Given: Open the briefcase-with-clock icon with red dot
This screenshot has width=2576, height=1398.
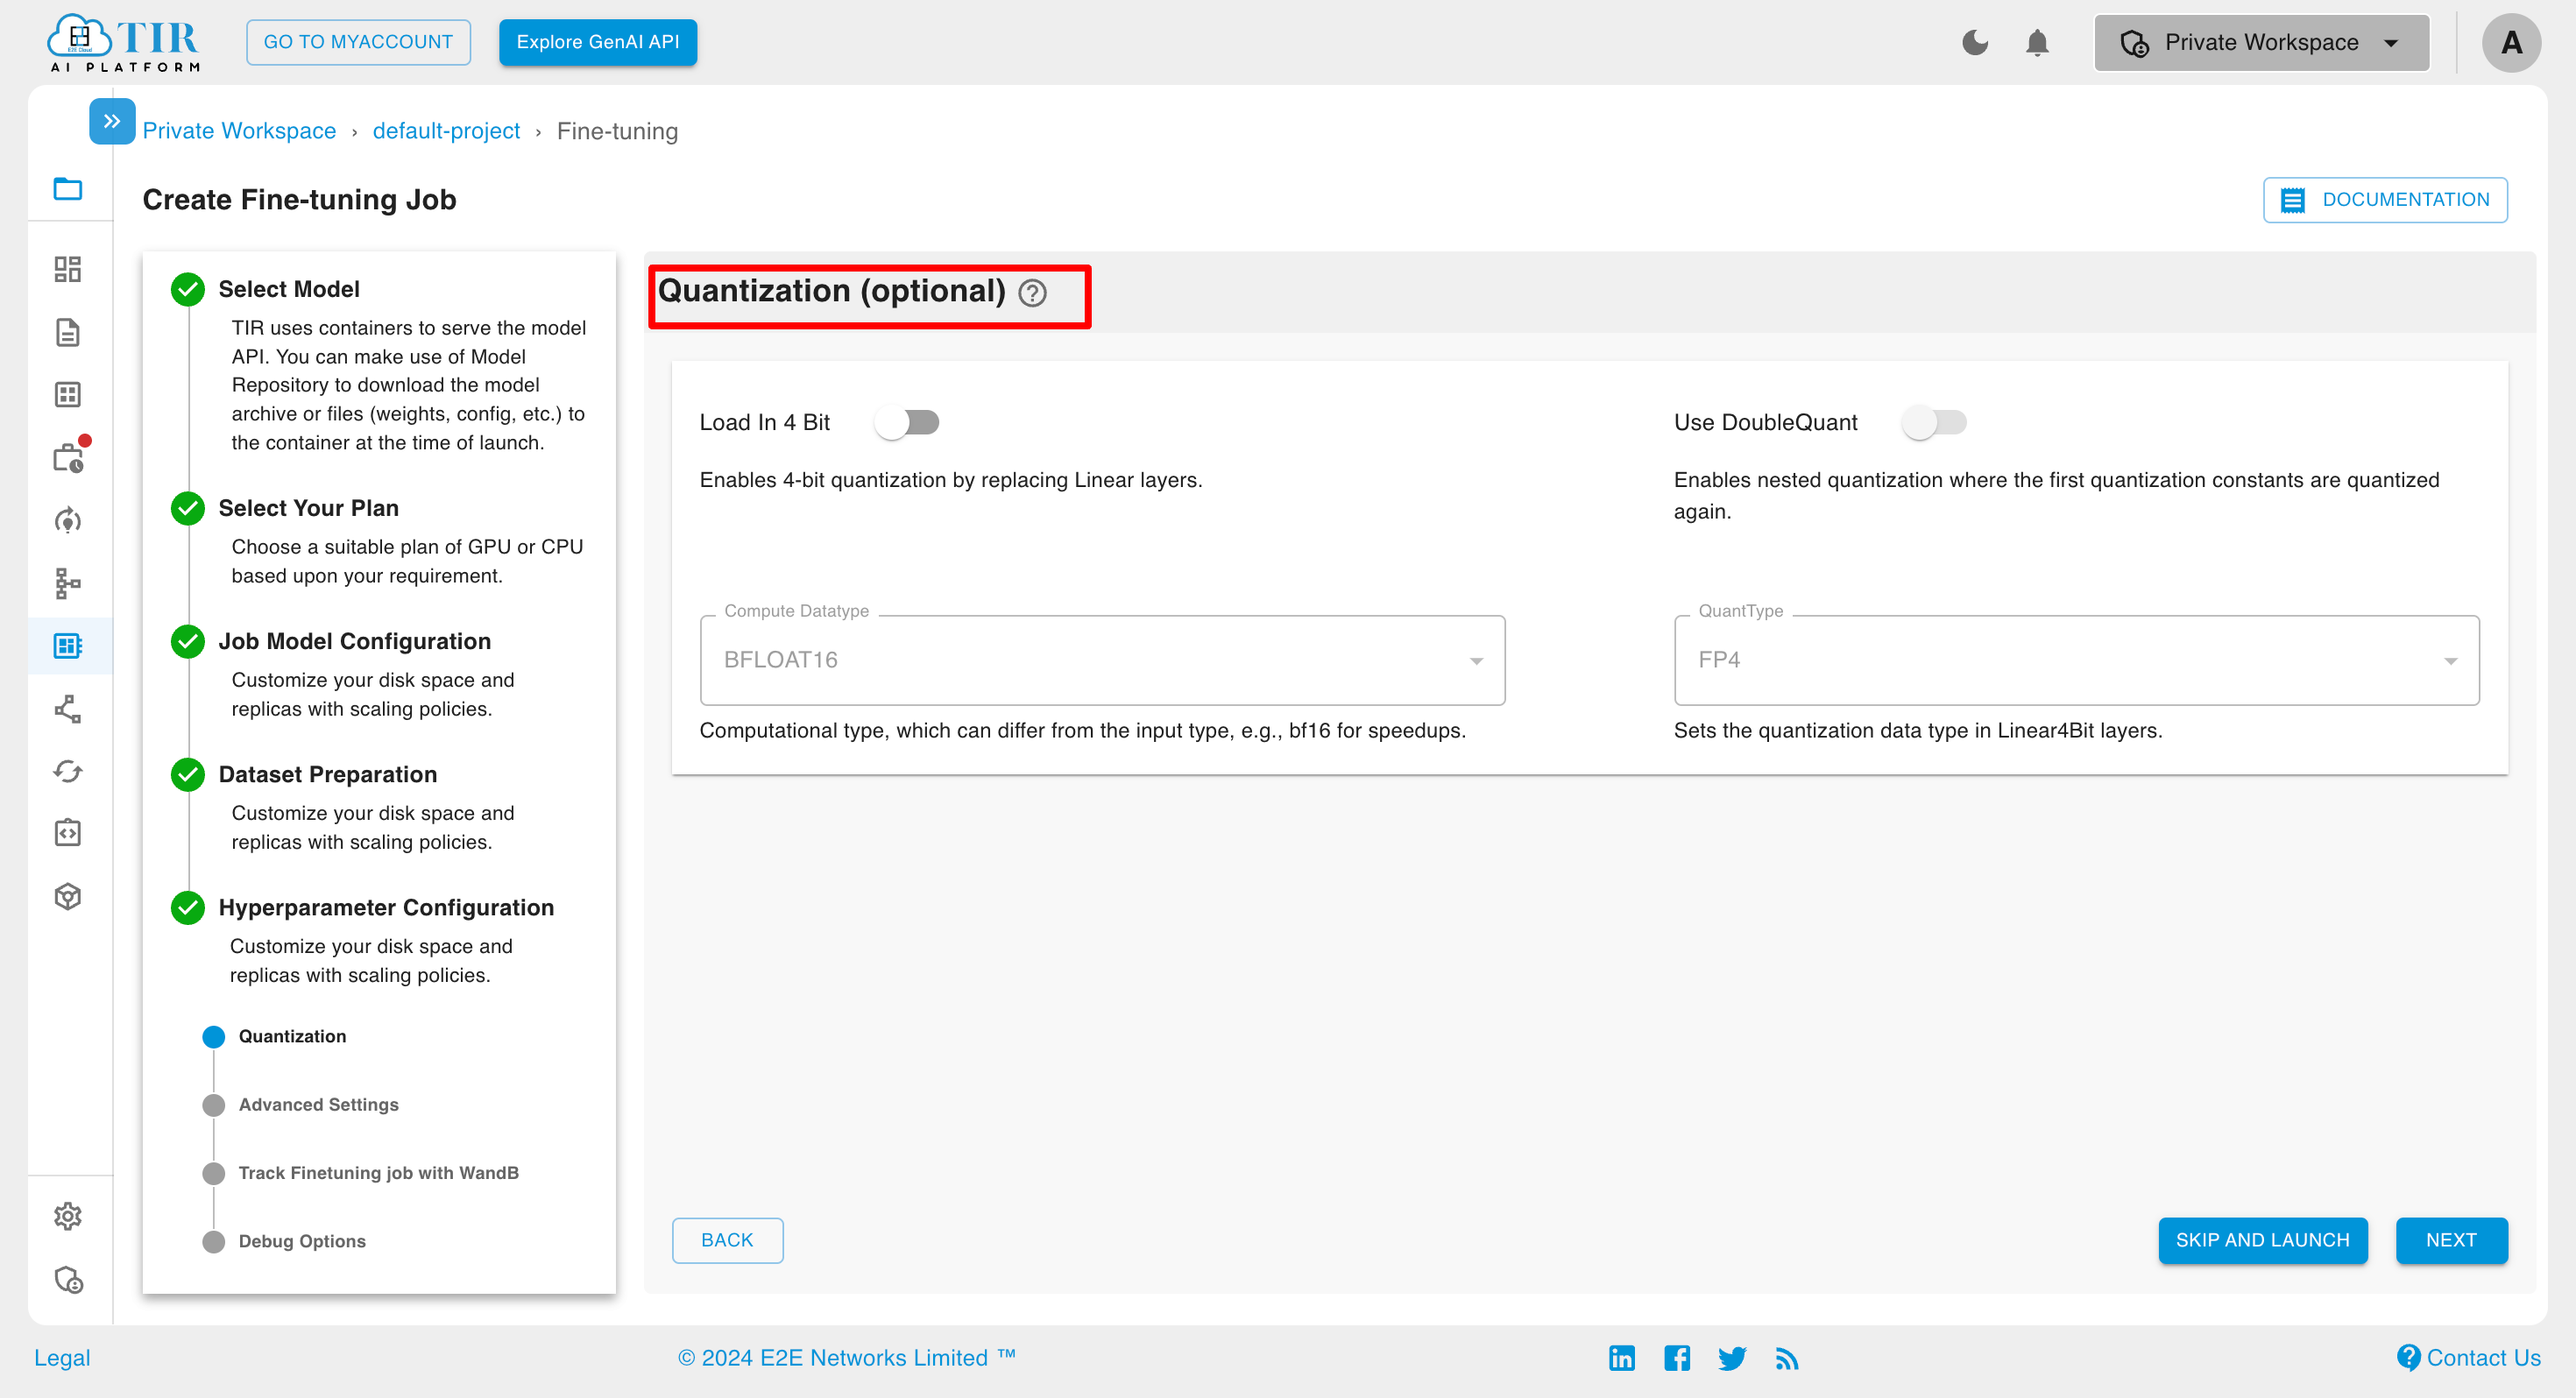Looking at the screenshot, I should [x=70, y=456].
